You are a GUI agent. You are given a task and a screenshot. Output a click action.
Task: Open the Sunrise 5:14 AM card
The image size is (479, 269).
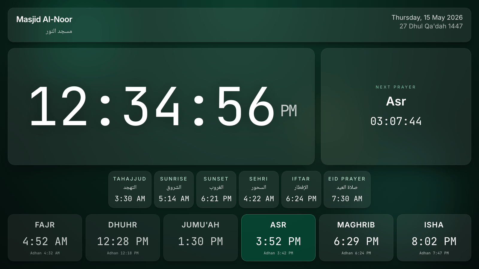(174, 189)
